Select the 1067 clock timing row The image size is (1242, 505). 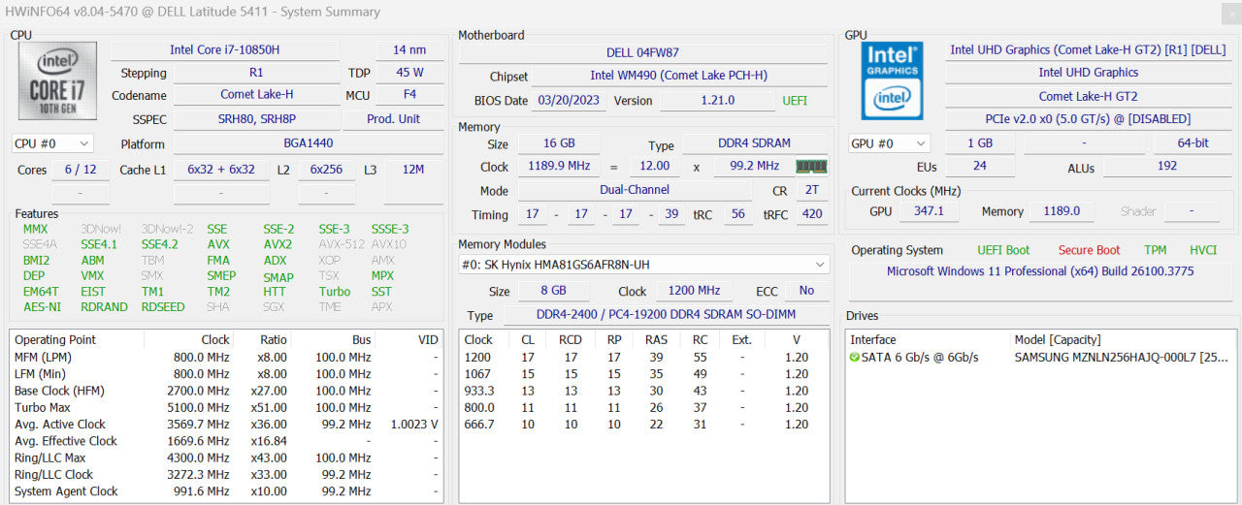643,374
